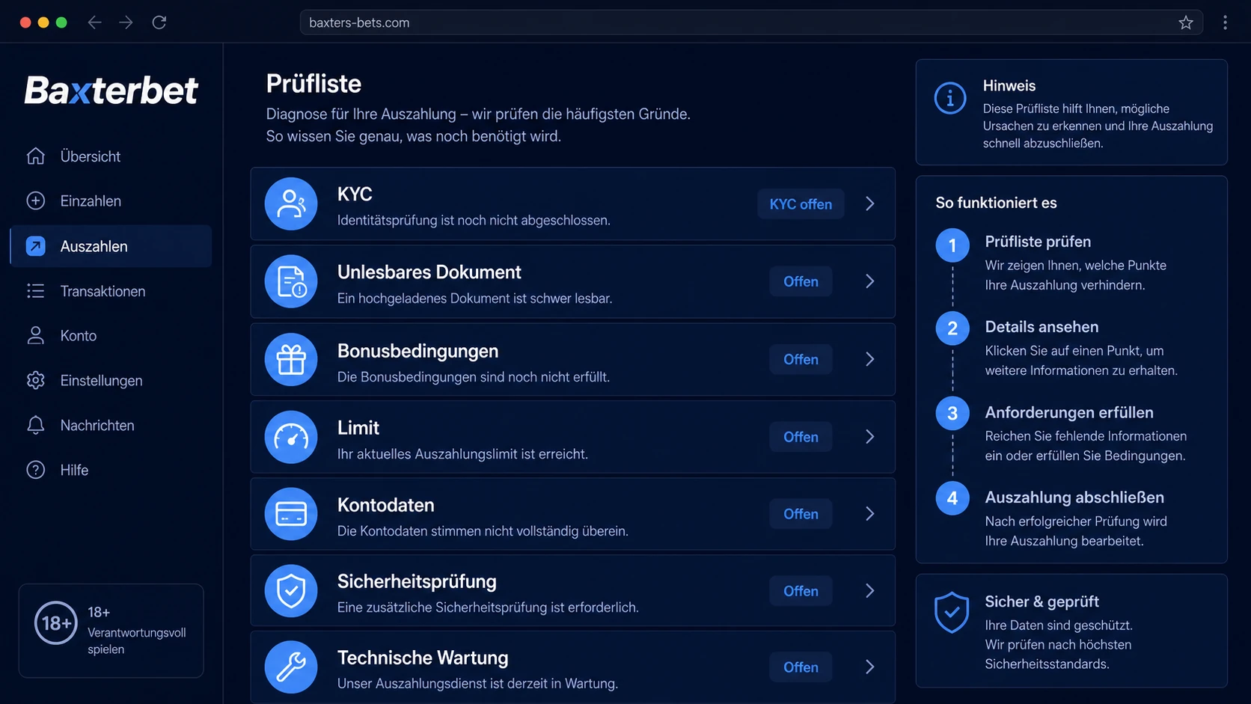
Task: Select the Bonusbedingungen gift icon
Action: 291,359
